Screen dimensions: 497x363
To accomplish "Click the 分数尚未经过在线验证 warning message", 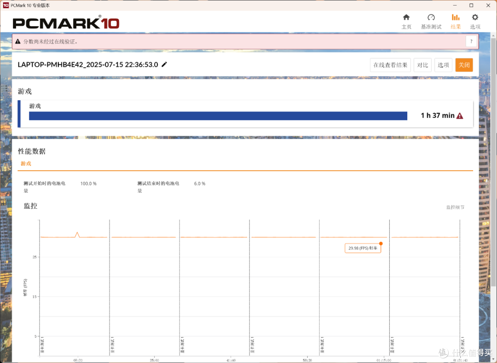I will 51,41.
